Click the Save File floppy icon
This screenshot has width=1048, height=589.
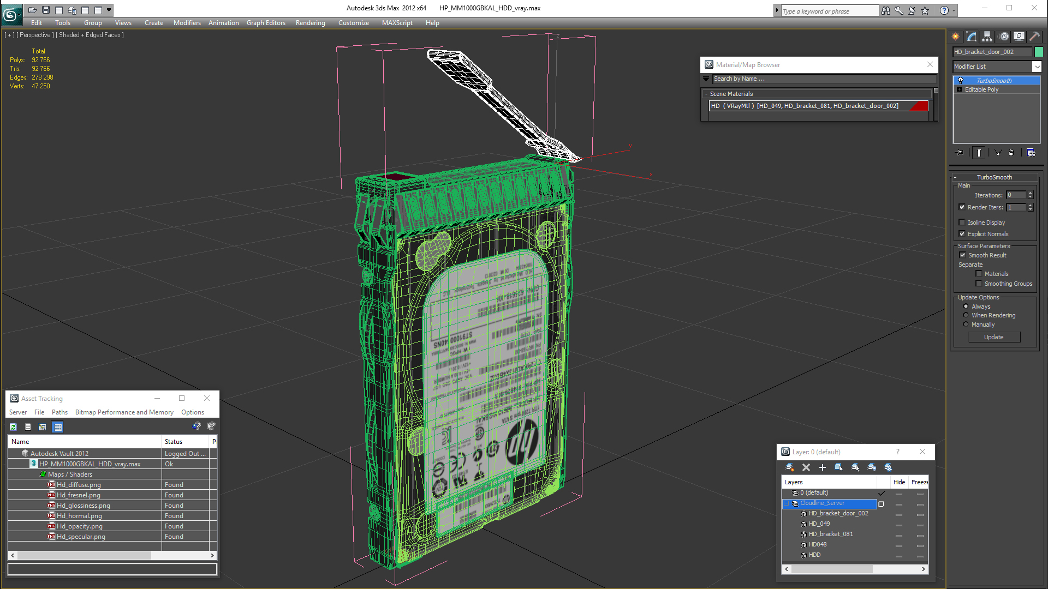pos(46,10)
